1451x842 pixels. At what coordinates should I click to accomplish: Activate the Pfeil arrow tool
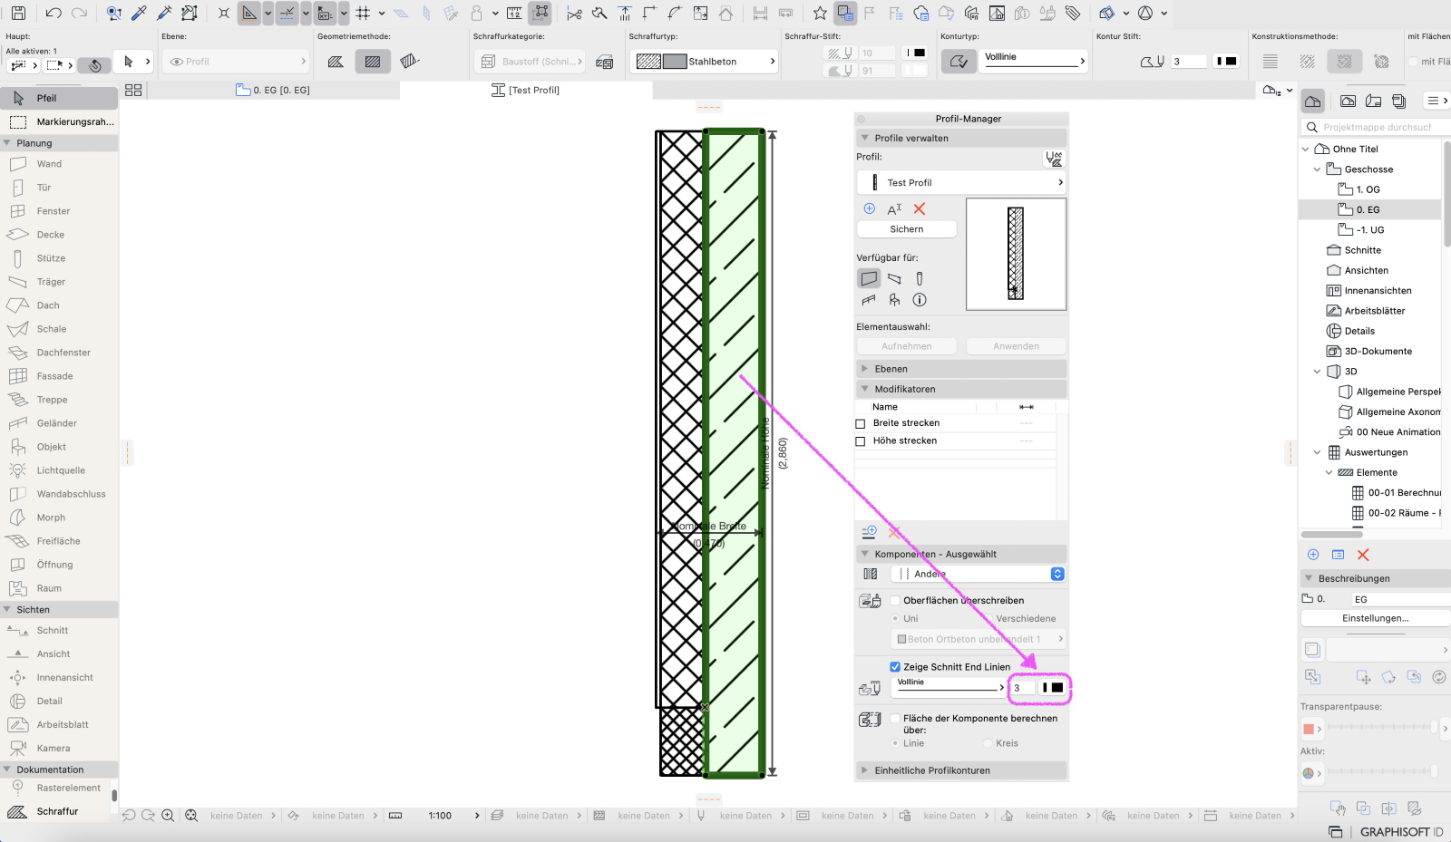pyautogui.click(x=46, y=98)
